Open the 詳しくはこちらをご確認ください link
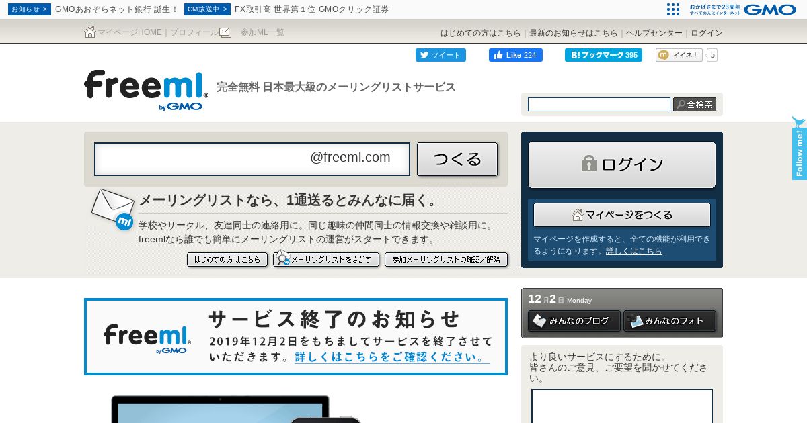 tap(392, 357)
